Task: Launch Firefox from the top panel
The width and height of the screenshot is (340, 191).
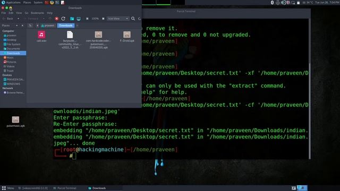Action: (x=52, y=2)
